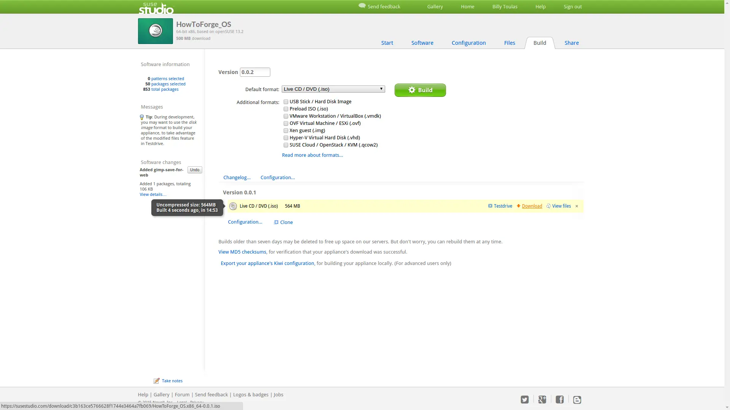Enable USB Stick / Hard Disk Image format

(286, 102)
